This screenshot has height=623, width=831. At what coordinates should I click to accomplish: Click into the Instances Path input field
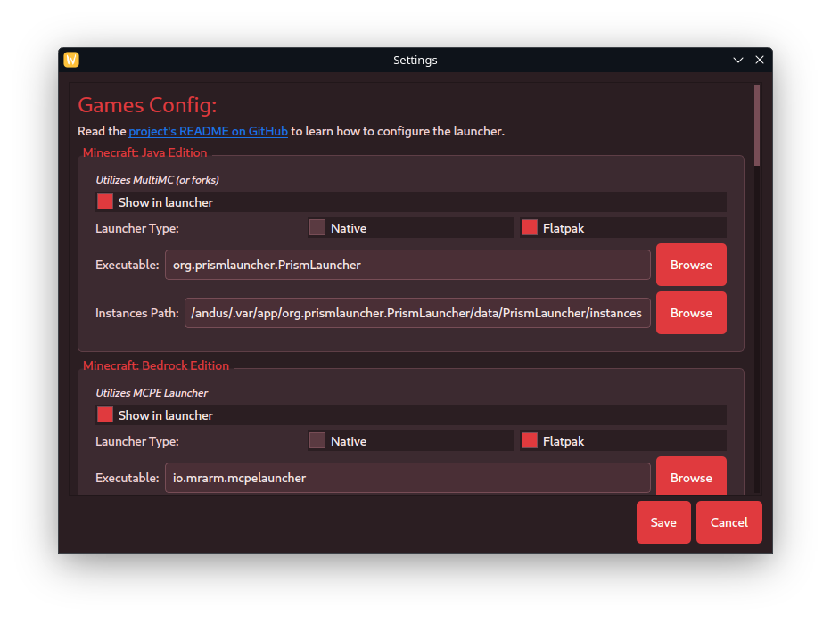pos(417,313)
